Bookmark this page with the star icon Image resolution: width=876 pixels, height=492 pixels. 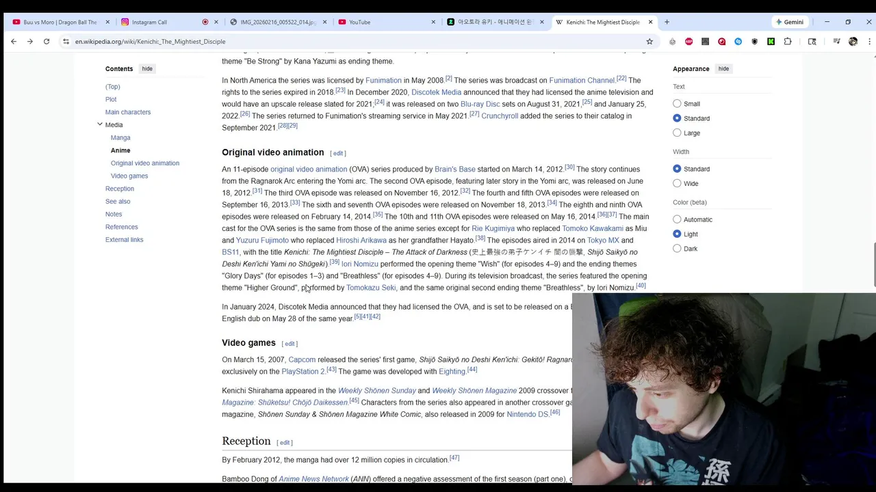click(x=649, y=42)
